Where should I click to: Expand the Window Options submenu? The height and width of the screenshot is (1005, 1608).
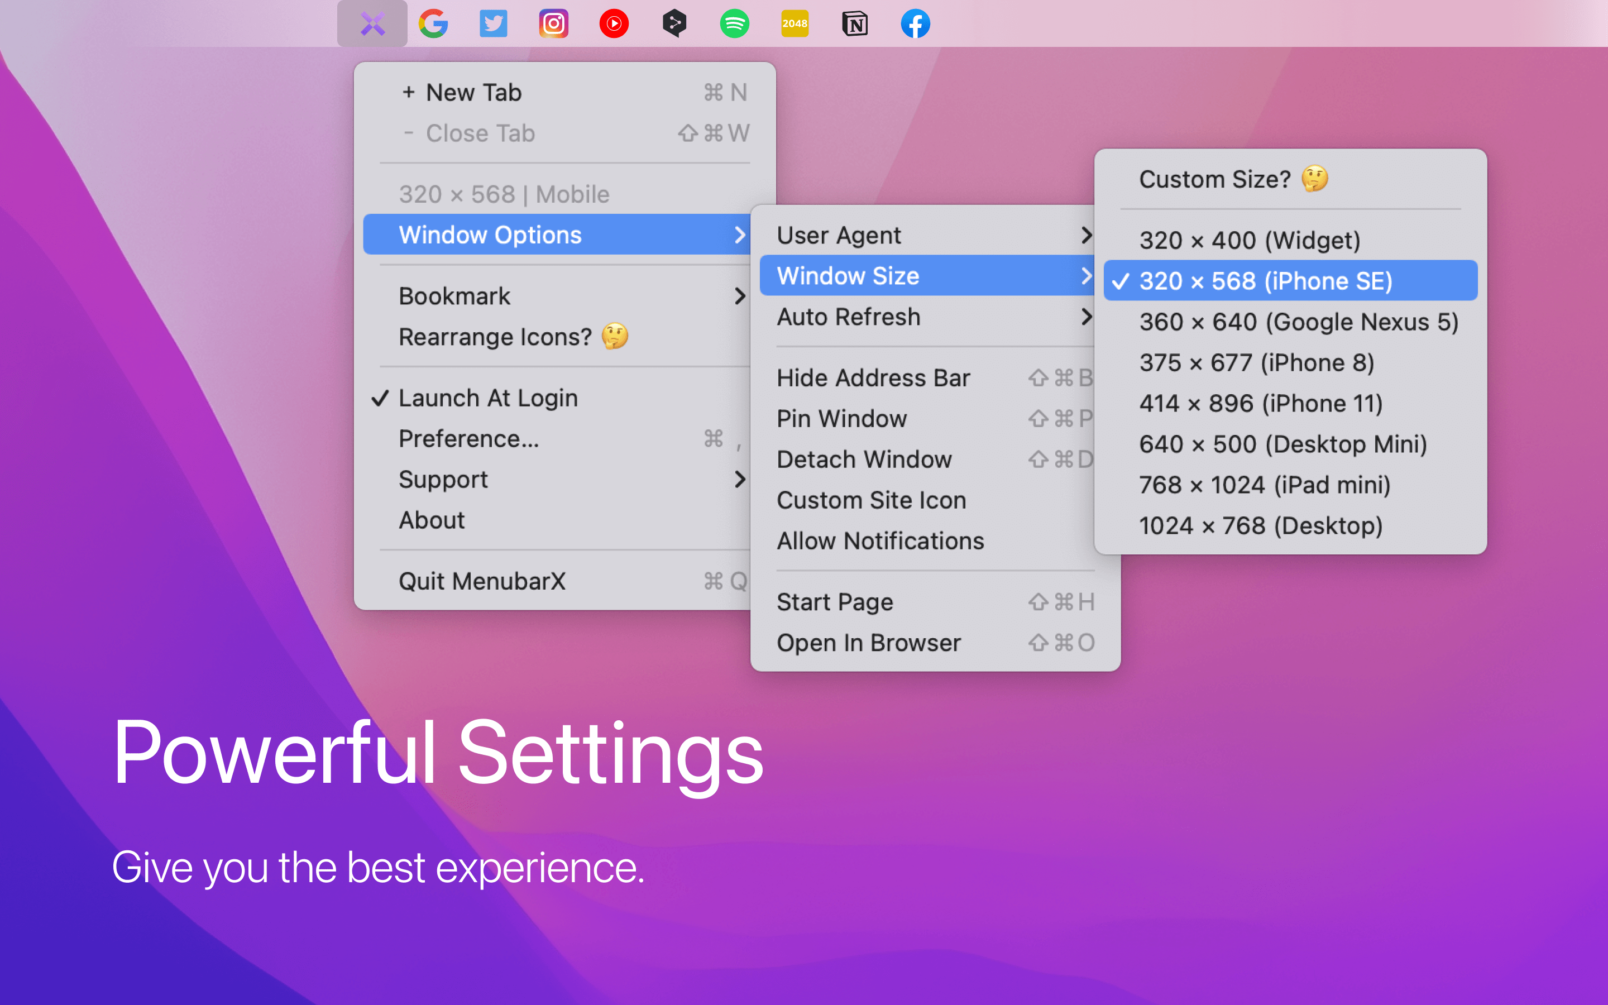tap(490, 234)
